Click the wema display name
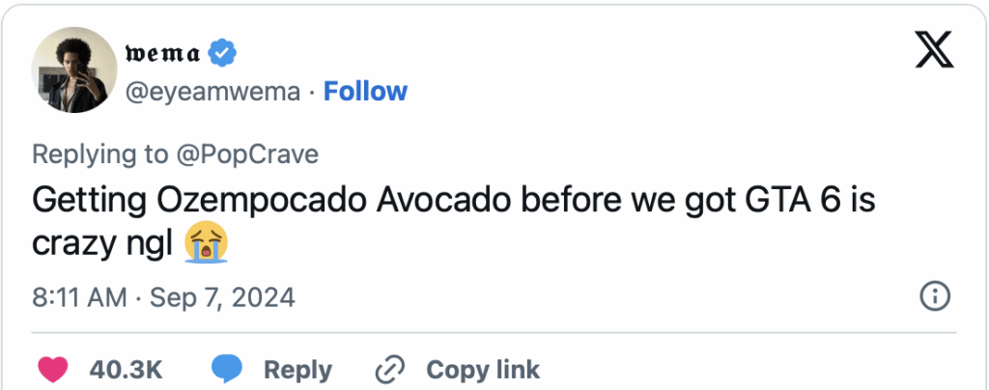Viewport: 989px width, 390px height. pyautogui.click(x=162, y=54)
